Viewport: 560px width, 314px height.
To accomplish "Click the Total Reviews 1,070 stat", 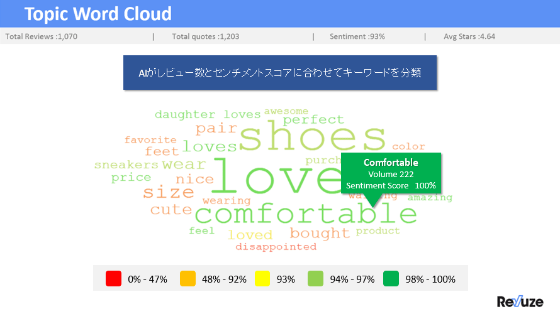I will point(42,36).
